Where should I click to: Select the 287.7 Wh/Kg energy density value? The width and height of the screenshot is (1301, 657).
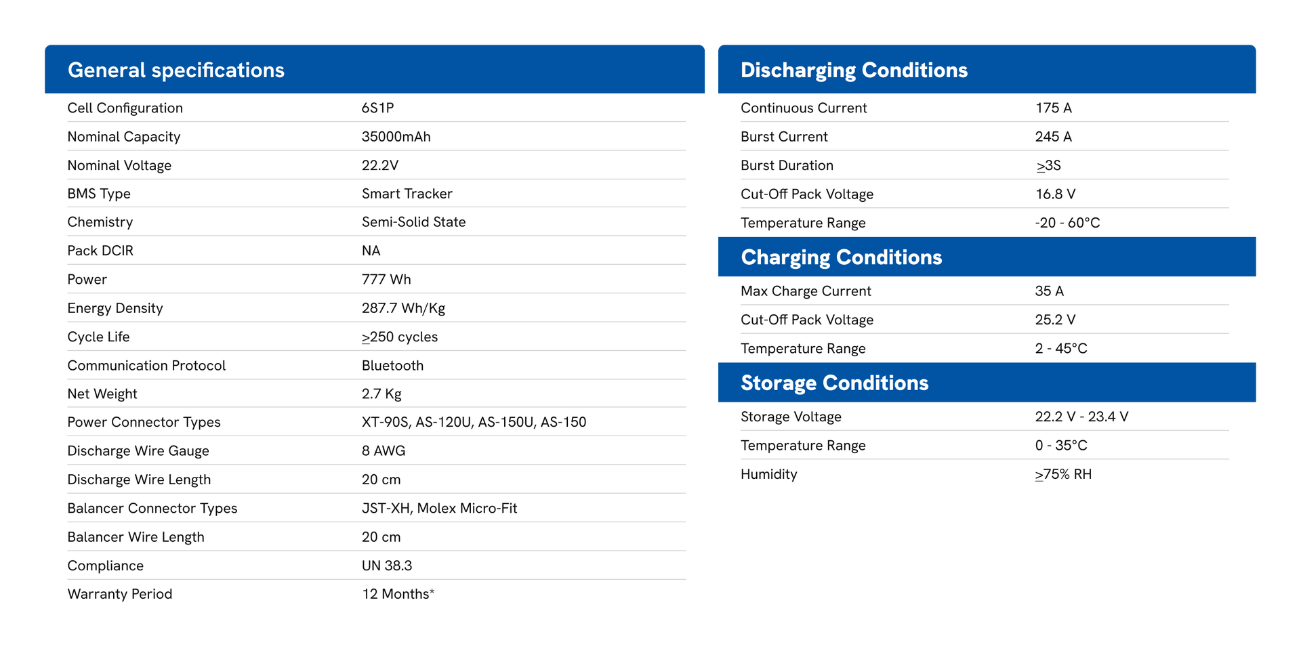tap(403, 308)
